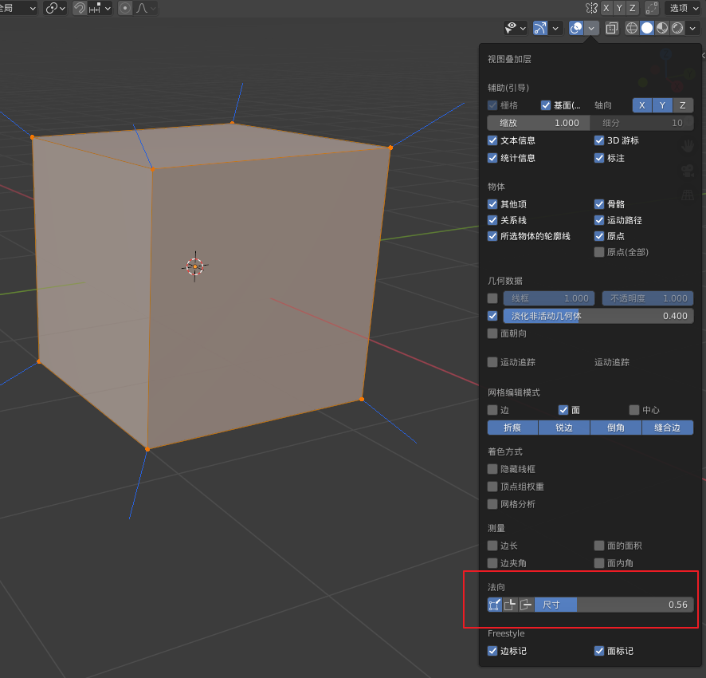706x678 pixels.
Task: Click the 淡化非活动几何体 slider
Action: pyautogui.click(x=598, y=316)
